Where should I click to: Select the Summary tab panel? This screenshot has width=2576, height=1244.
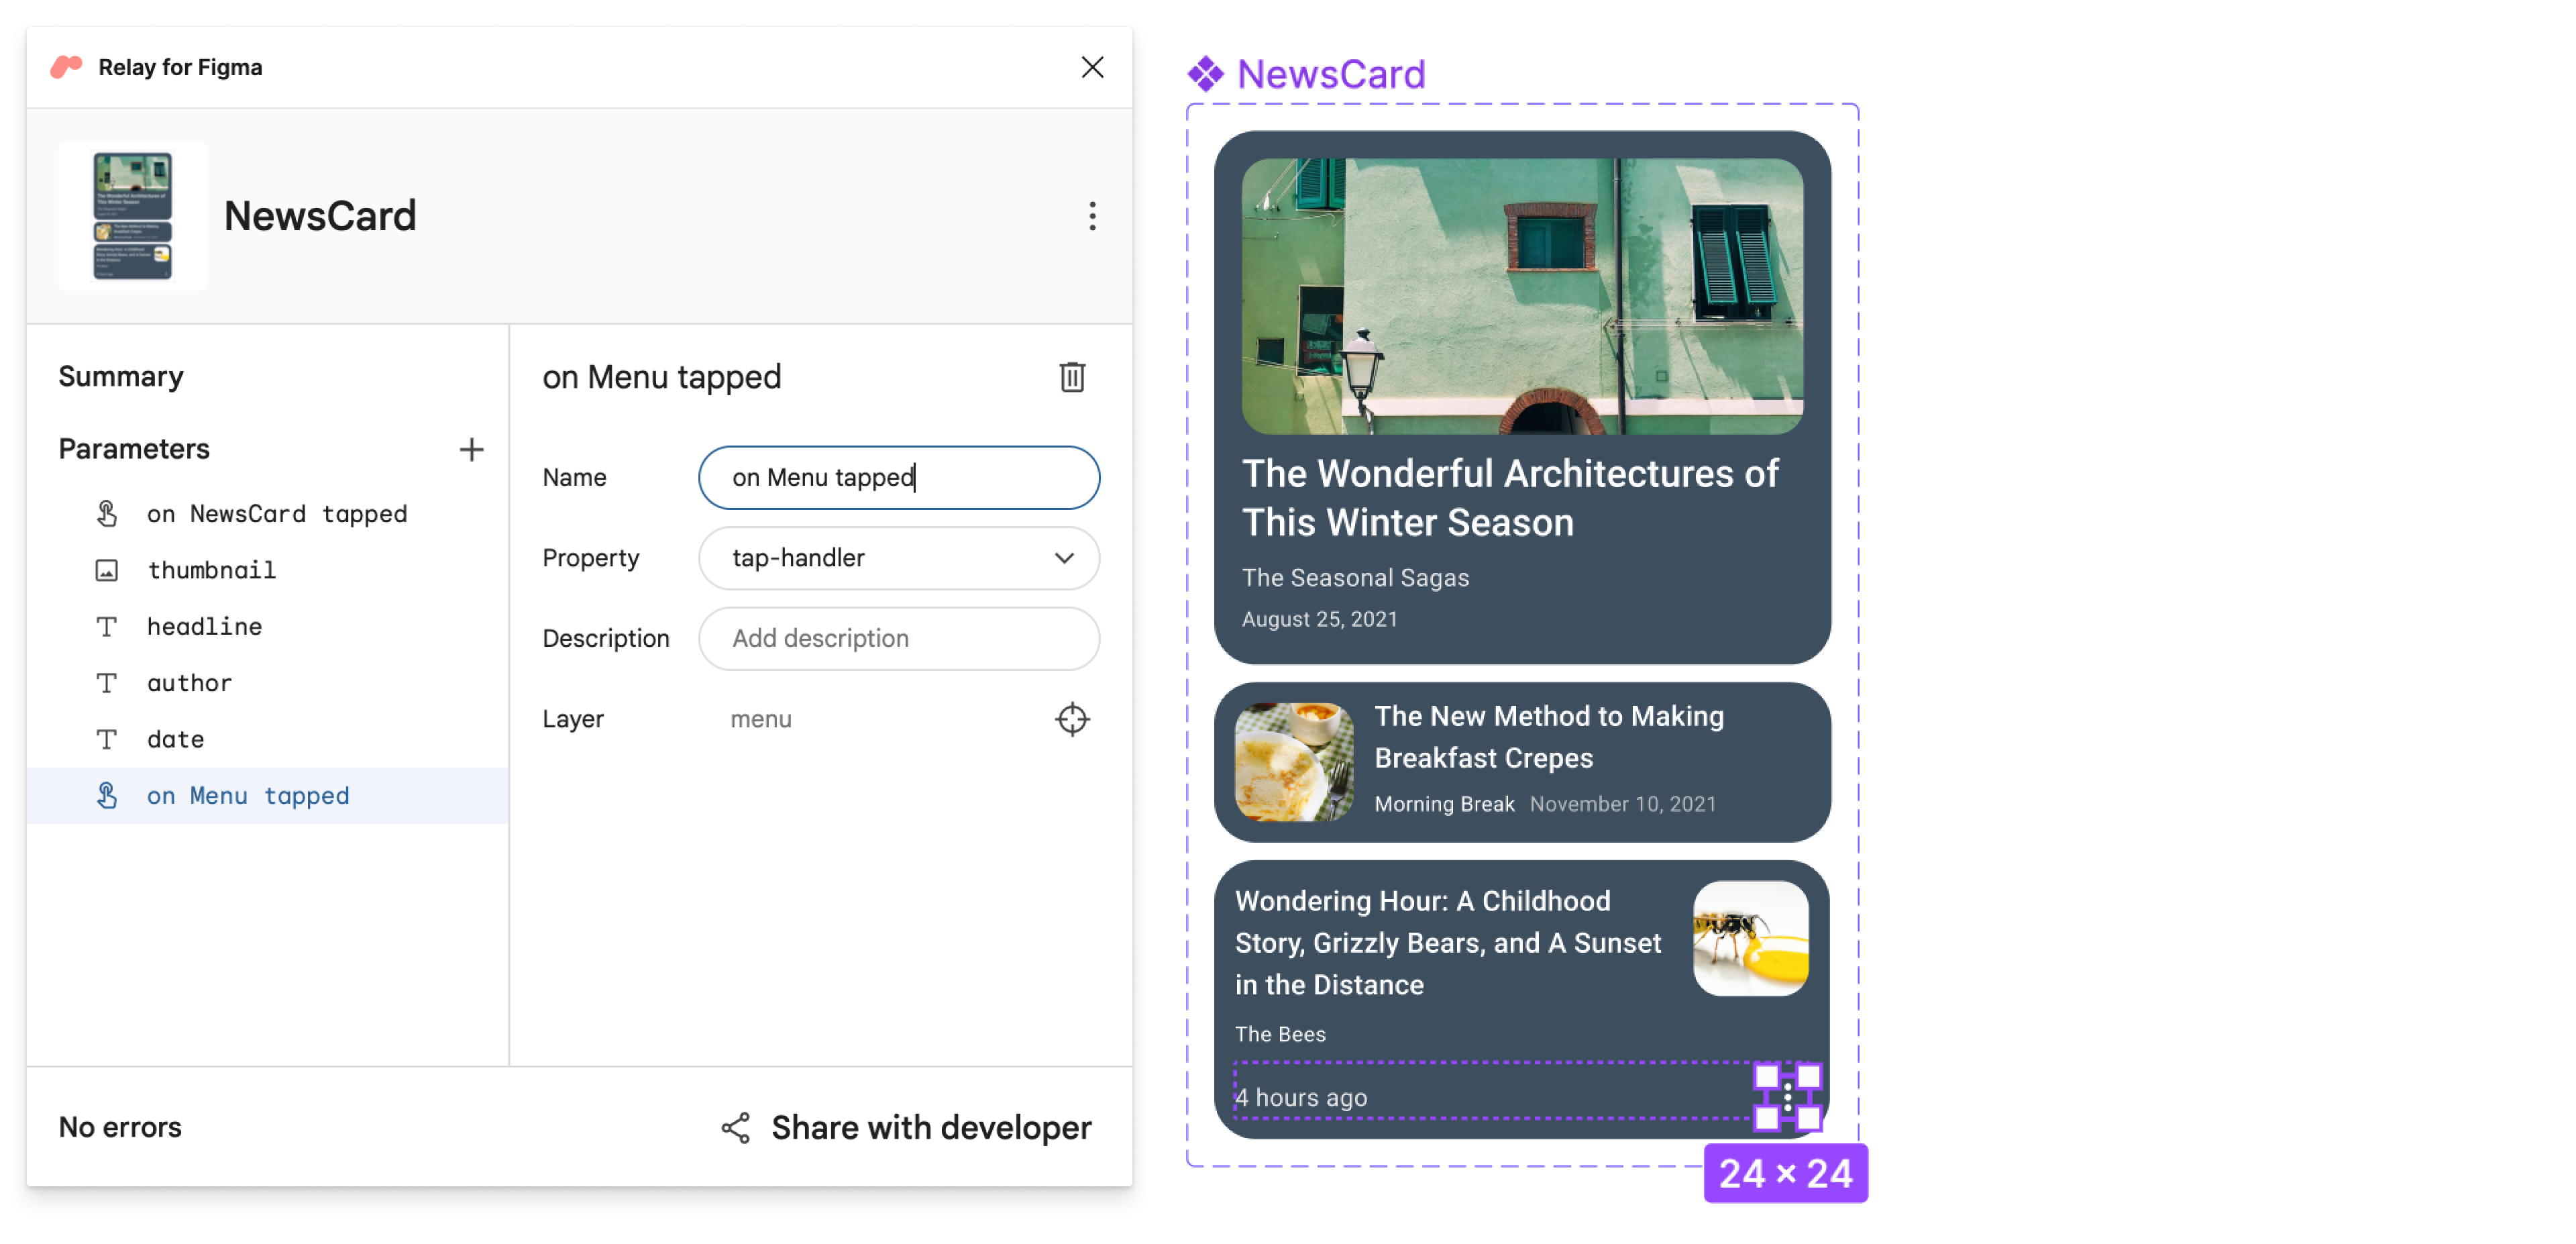coord(118,374)
